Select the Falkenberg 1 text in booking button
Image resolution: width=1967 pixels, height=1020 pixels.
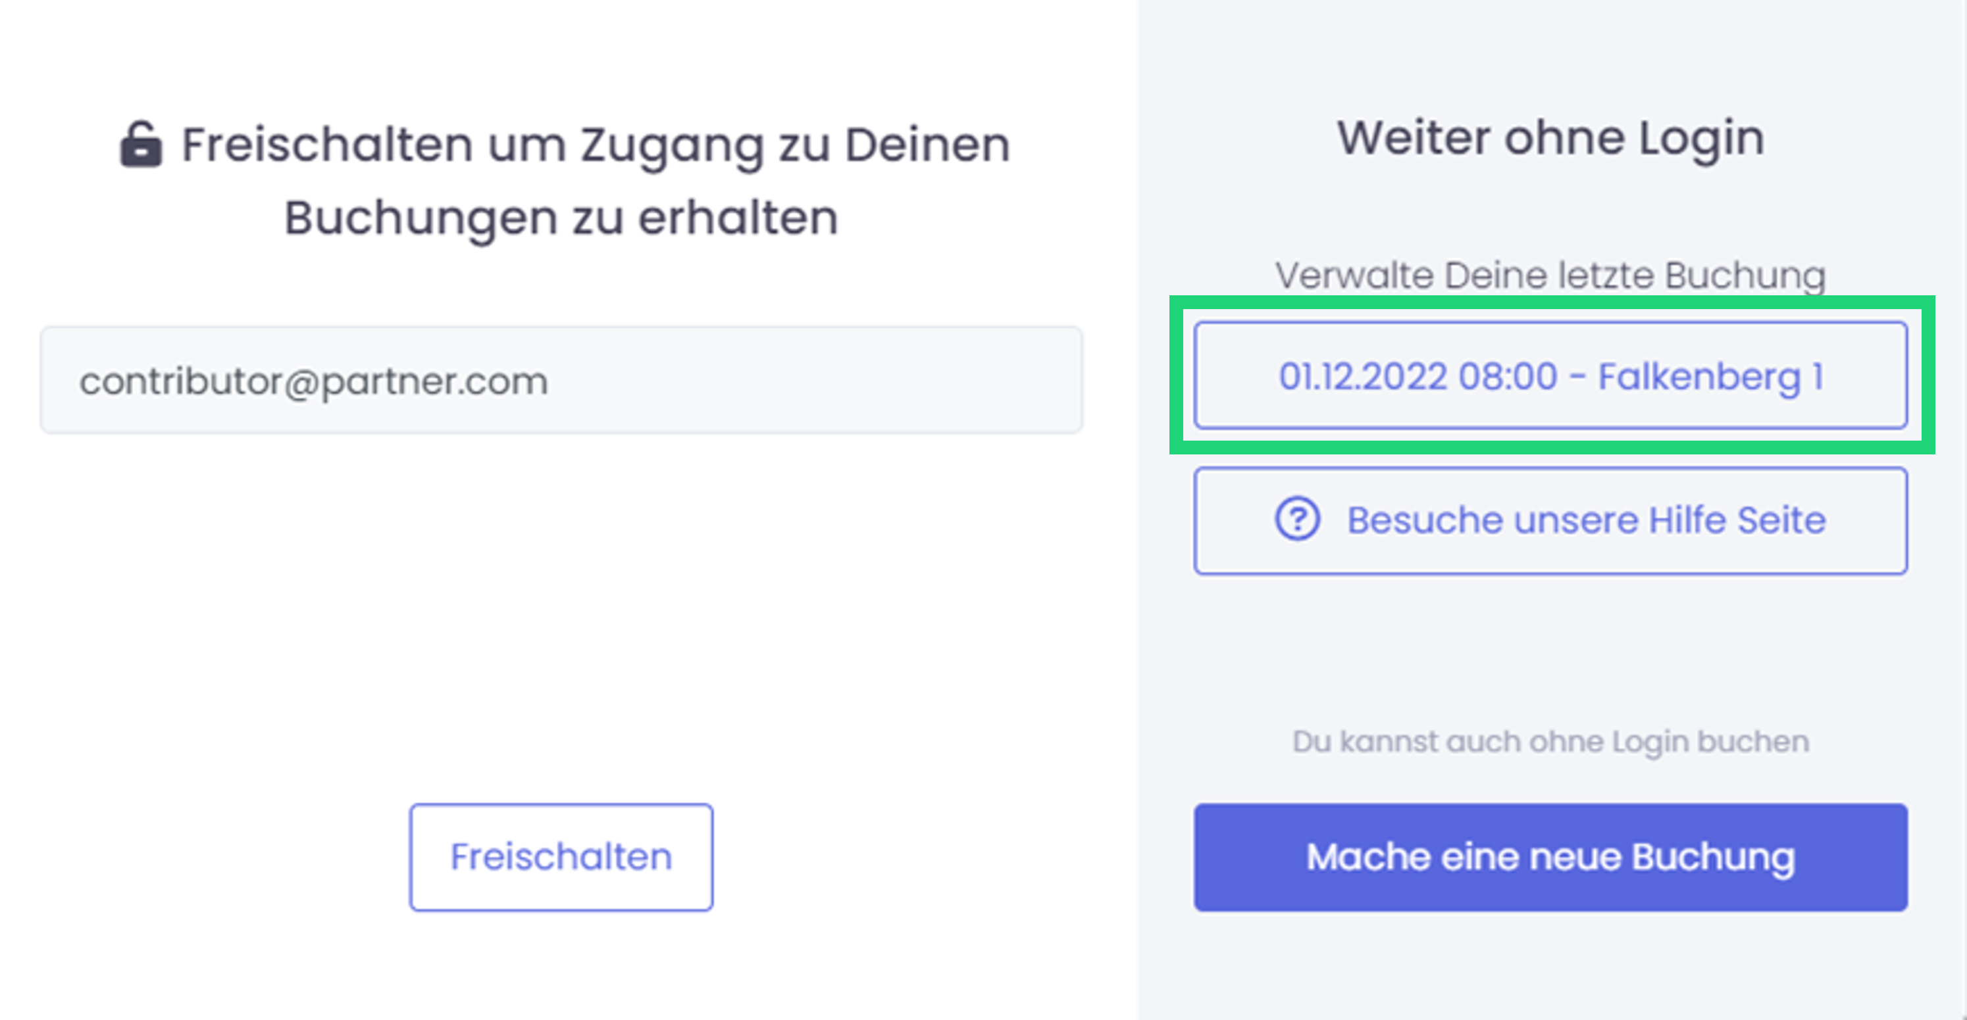[x=1710, y=376]
